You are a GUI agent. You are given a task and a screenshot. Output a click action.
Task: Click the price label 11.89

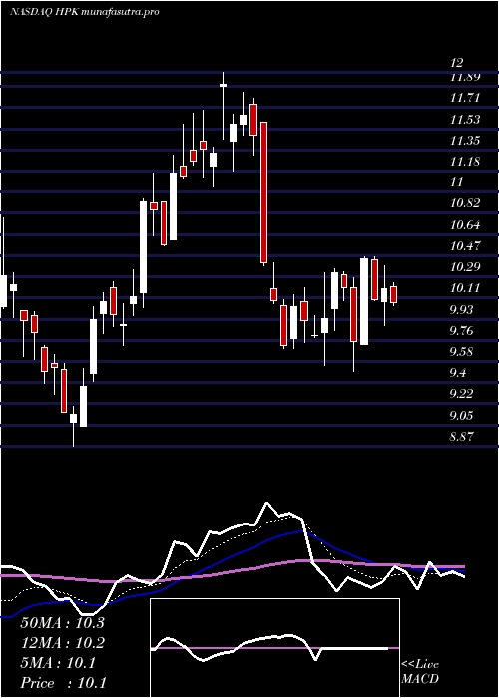pos(465,77)
